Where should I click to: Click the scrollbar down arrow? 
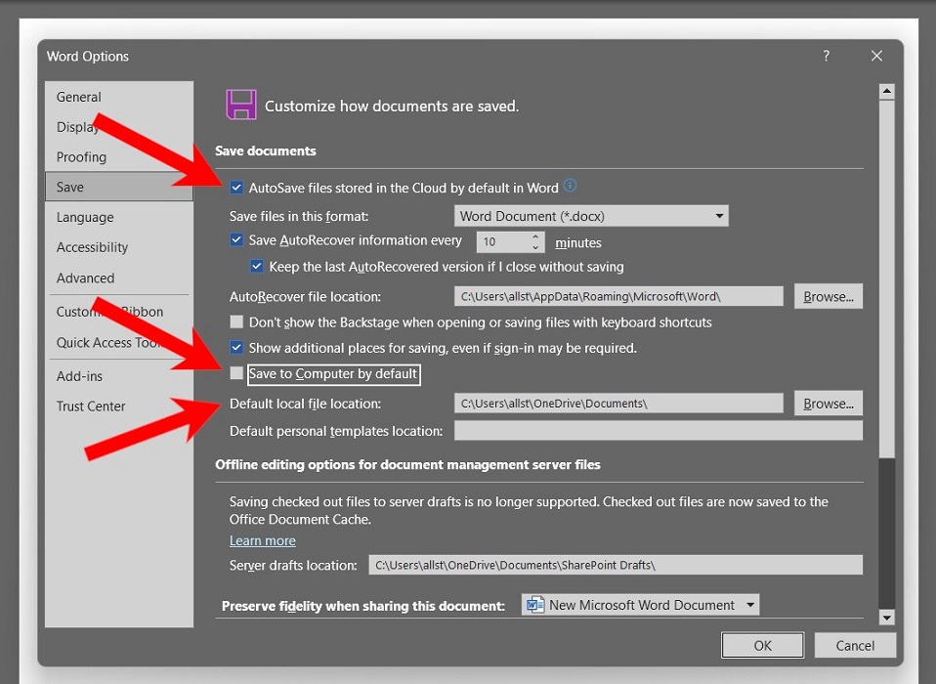tap(887, 618)
